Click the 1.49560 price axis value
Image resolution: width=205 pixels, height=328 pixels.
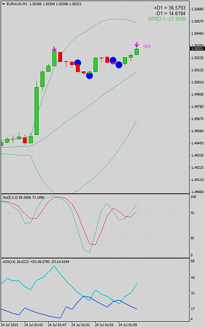point(197,131)
